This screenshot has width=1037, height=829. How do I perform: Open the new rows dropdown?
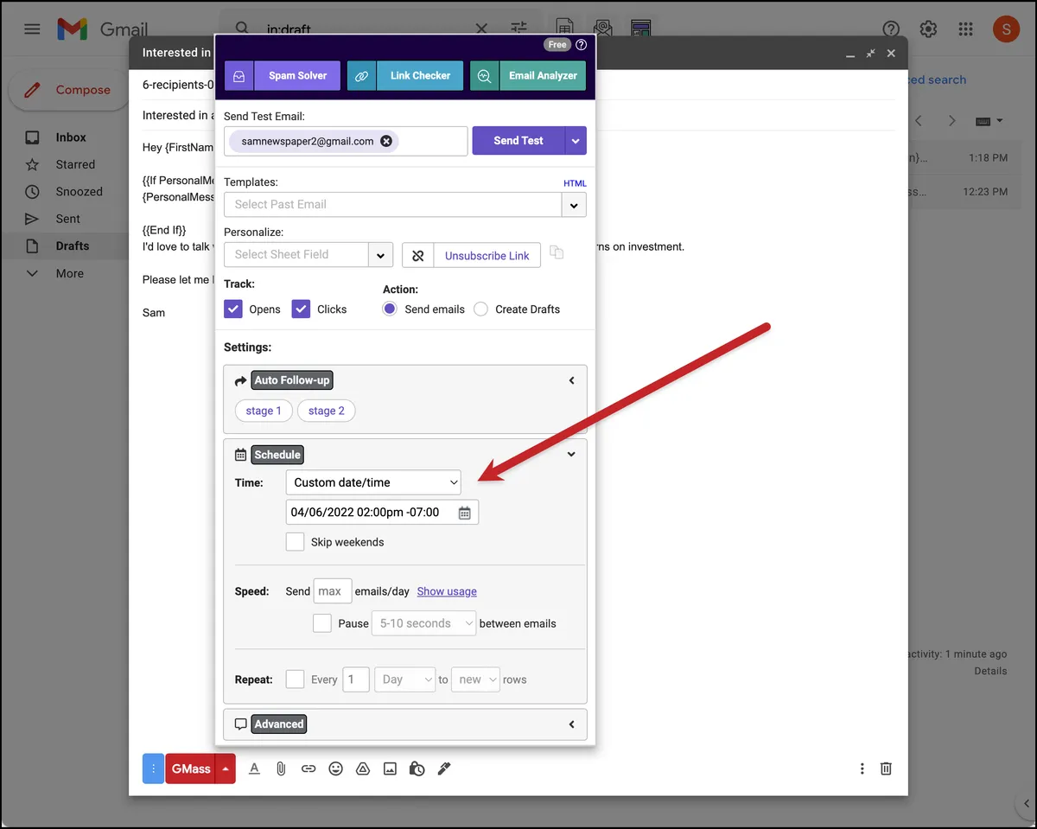pyautogui.click(x=475, y=679)
